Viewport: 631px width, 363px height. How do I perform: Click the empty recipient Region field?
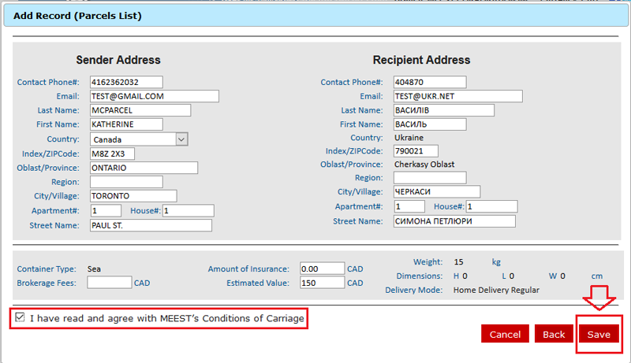429,178
